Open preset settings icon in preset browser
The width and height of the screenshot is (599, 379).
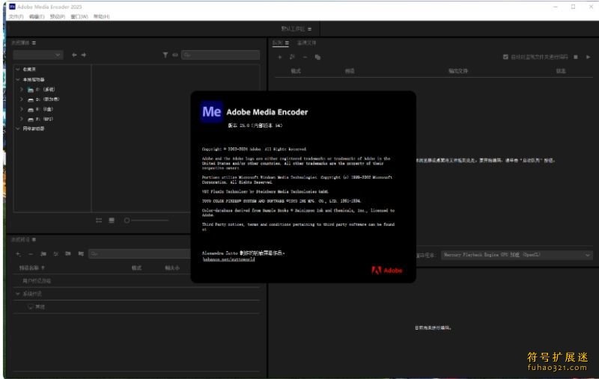[55, 254]
